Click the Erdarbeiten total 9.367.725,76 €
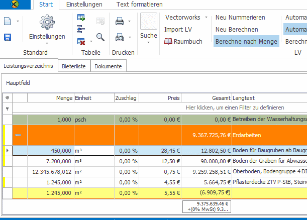The width and height of the screenshot is (307, 220). click(x=207, y=135)
